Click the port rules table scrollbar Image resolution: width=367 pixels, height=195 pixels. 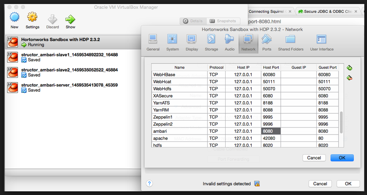(x=342, y=122)
